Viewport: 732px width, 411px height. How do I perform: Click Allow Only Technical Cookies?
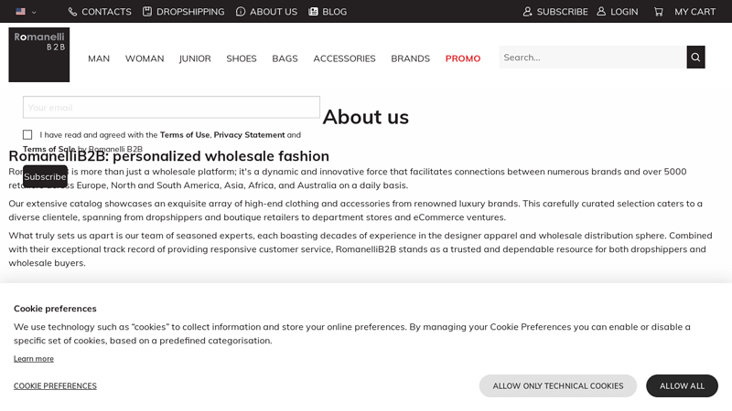tap(558, 385)
